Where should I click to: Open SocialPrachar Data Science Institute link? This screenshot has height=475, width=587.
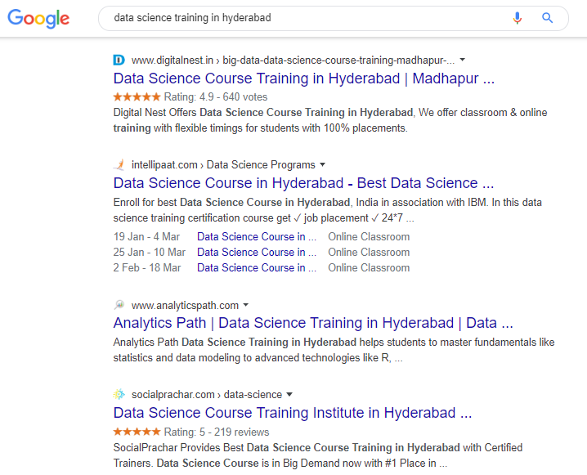(x=293, y=413)
